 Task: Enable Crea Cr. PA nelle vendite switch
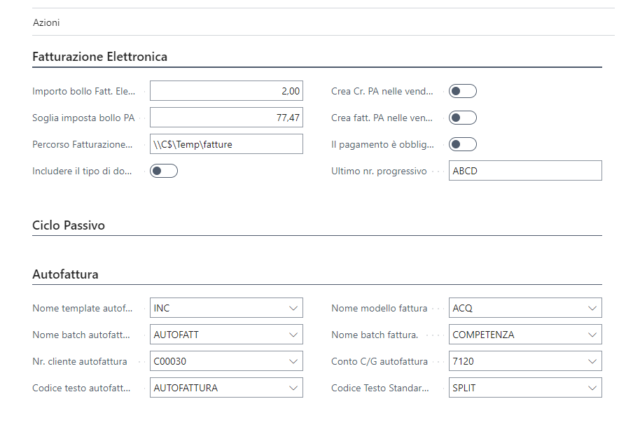point(463,91)
